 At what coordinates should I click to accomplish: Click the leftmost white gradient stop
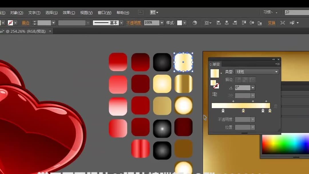tap(223, 111)
